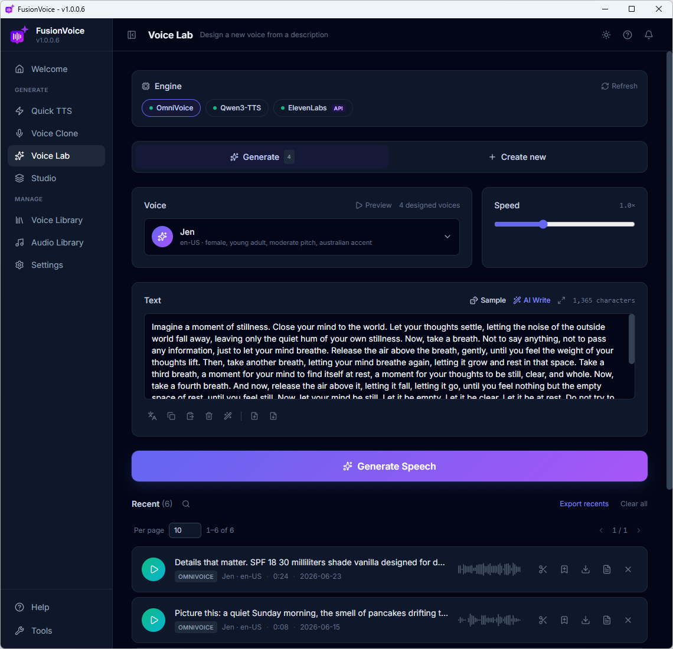This screenshot has width=673, height=649.
Task: Open the notifications bell icon
Action: coord(649,35)
